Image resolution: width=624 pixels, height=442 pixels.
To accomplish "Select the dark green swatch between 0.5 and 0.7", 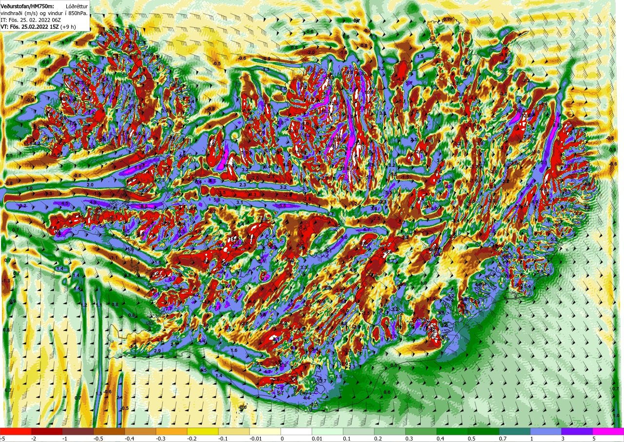I will pyautogui.click(x=484, y=431).
